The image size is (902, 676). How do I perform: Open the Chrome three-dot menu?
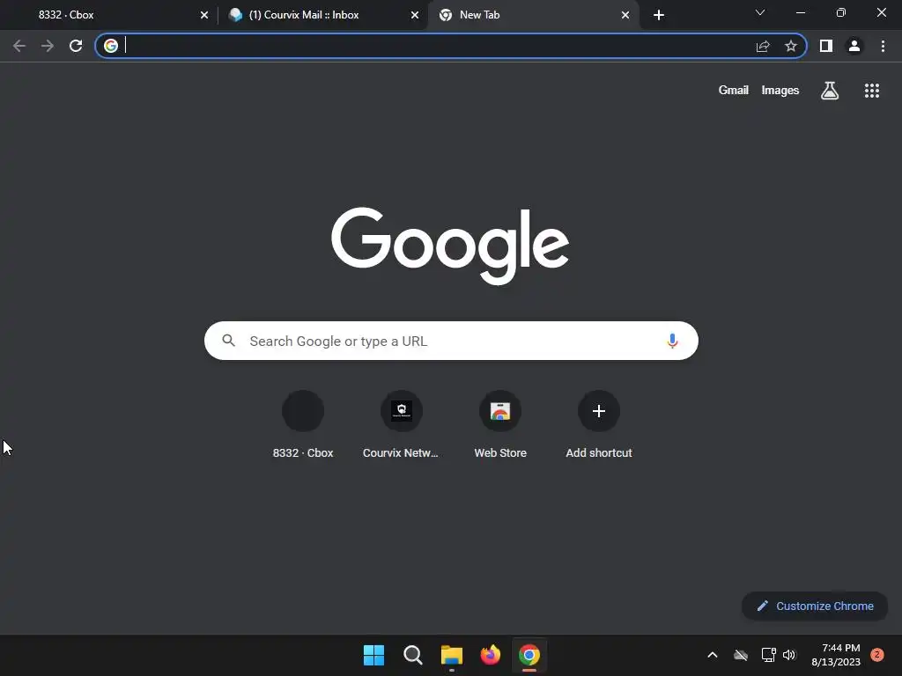click(x=883, y=46)
